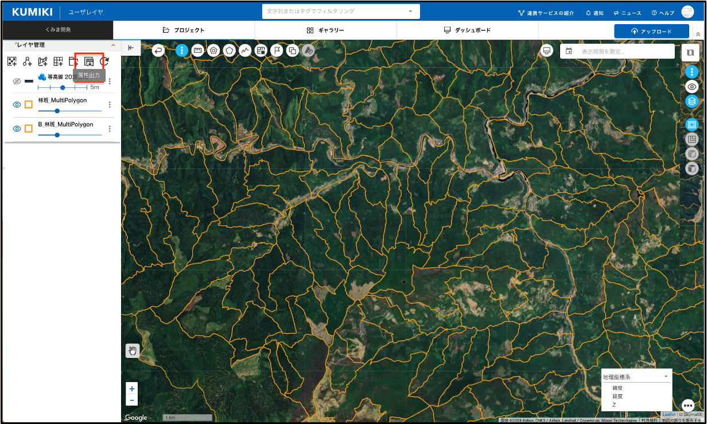Click the アップロード button
This screenshot has width=707, height=424.
pyautogui.click(x=651, y=31)
